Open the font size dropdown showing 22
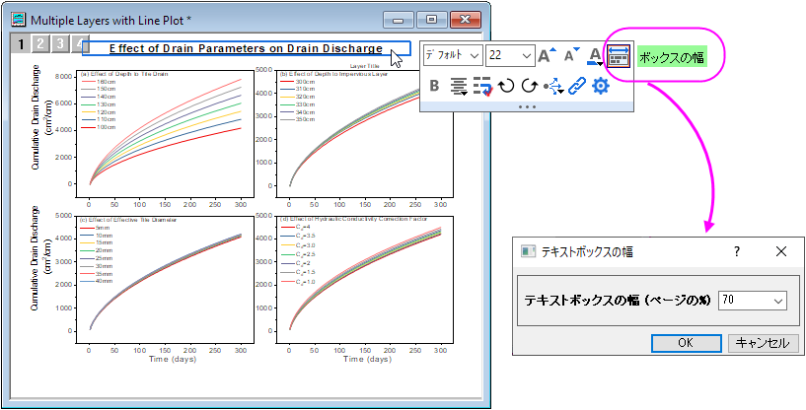806x410 pixels. pyautogui.click(x=510, y=55)
